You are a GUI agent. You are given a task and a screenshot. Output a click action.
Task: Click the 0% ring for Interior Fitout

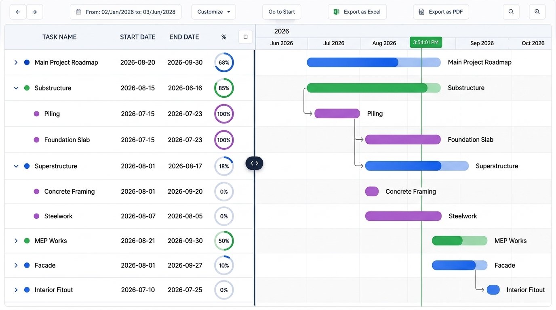(x=224, y=290)
